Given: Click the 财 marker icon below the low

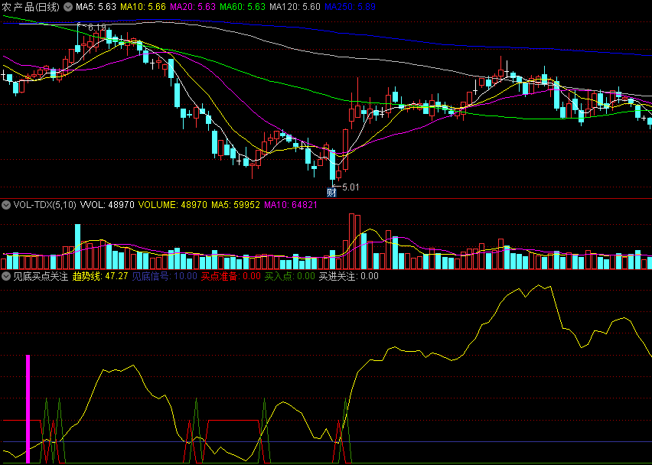Looking at the screenshot, I should [331, 193].
